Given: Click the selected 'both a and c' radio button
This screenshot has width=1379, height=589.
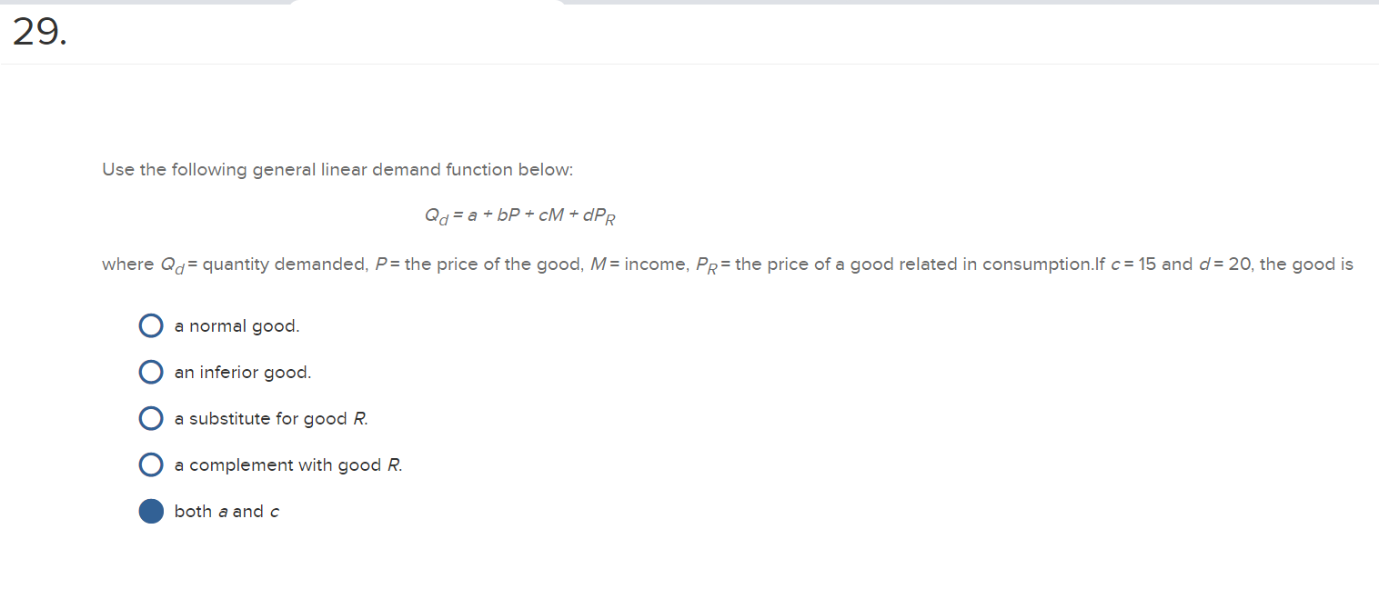Looking at the screenshot, I should [x=151, y=511].
